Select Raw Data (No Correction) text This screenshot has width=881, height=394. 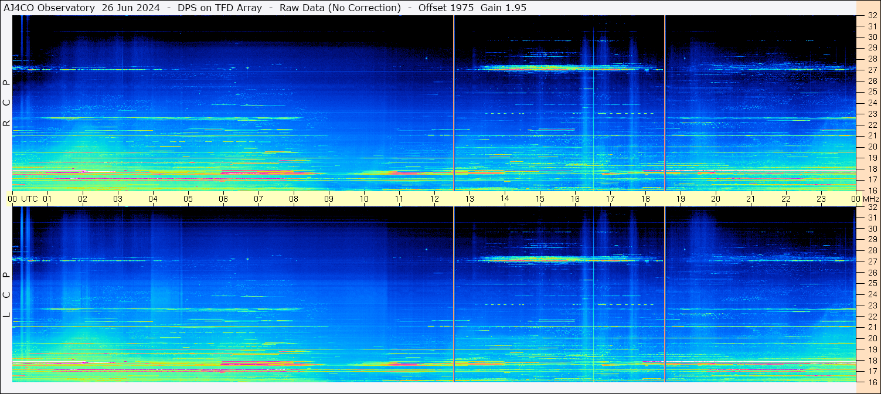pyautogui.click(x=341, y=8)
